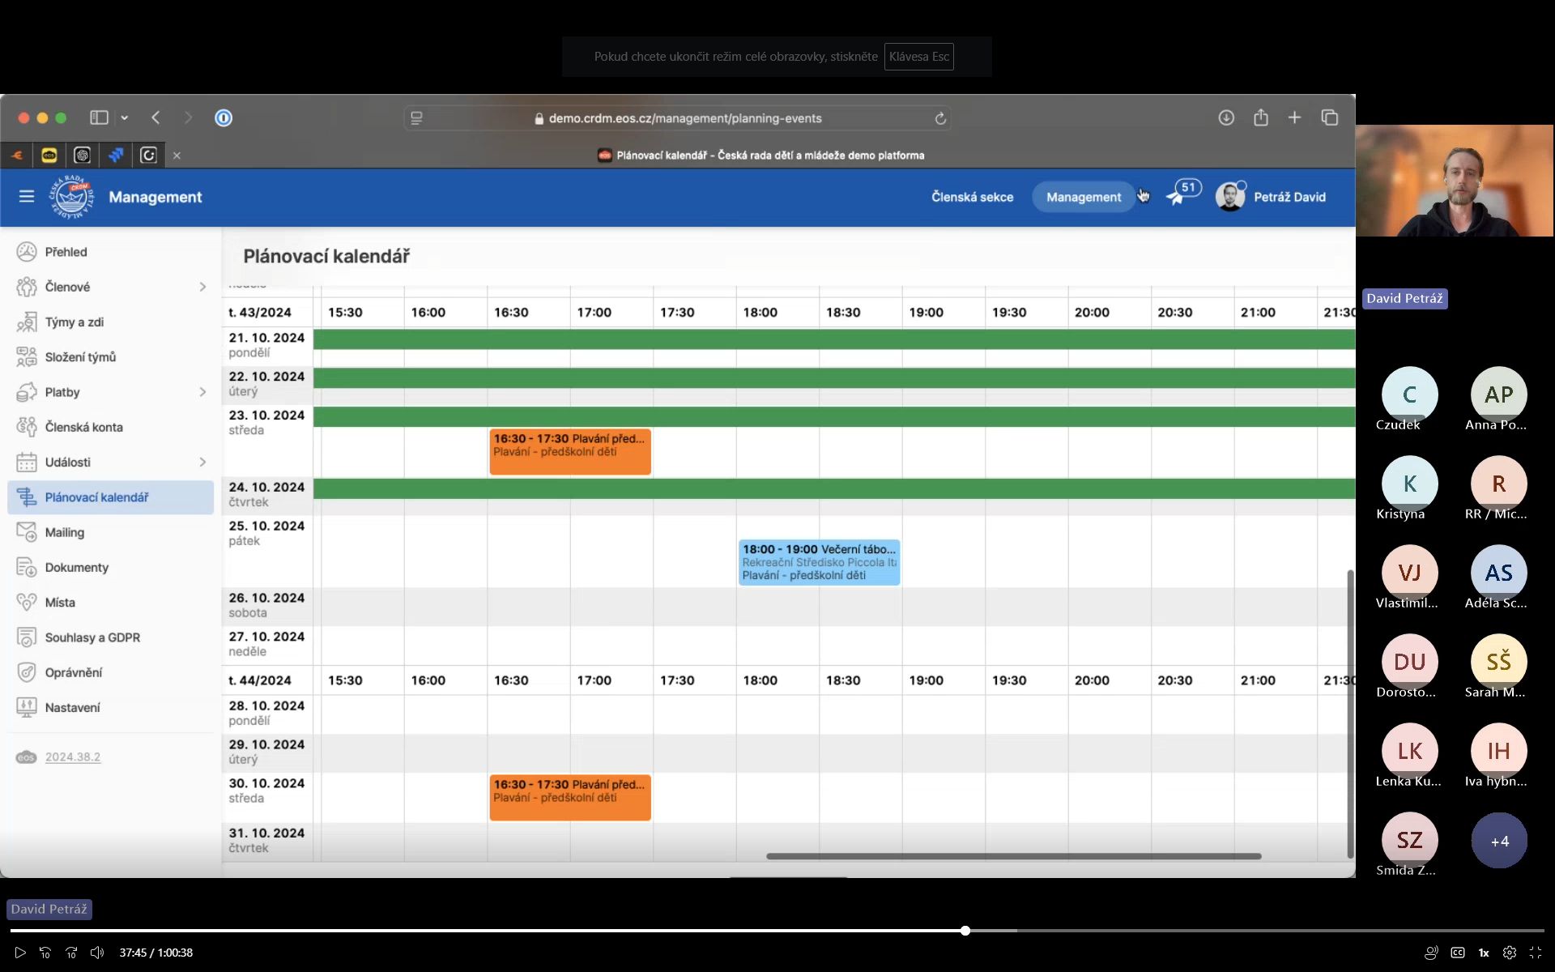Click the browser reload page icon
This screenshot has height=972, width=1555.
940,118
